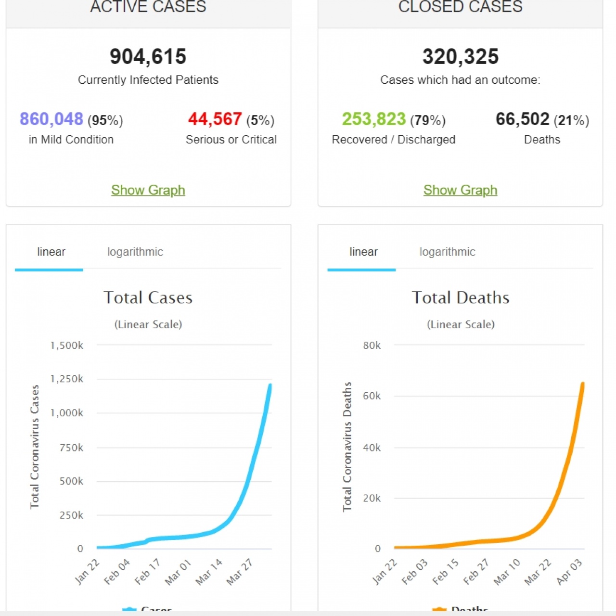
Task: Switch Total Deaths chart to logarithmic
Action: [x=447, y=252]
